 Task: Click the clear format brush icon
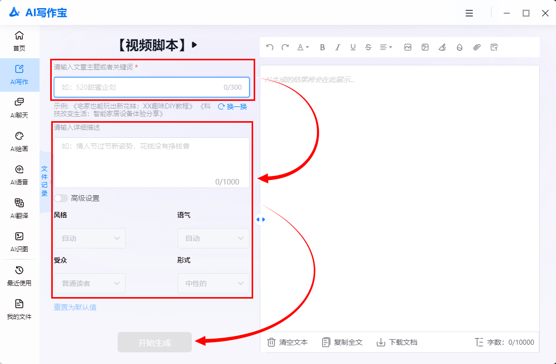click(x=442, y=47)
